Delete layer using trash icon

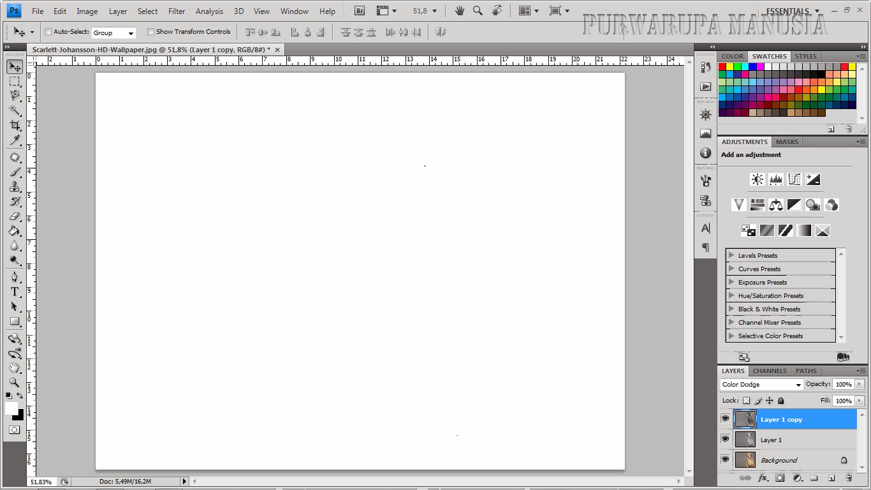(x=849, y=478)
